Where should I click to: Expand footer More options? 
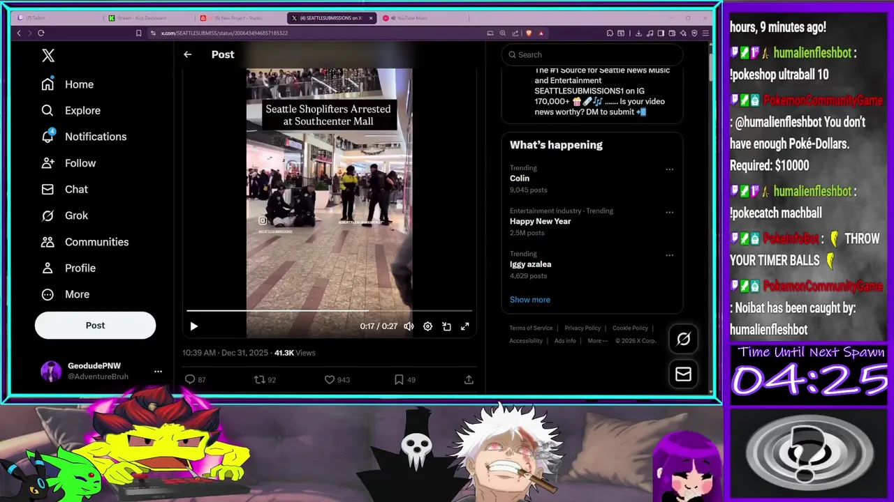coord(597,341)
